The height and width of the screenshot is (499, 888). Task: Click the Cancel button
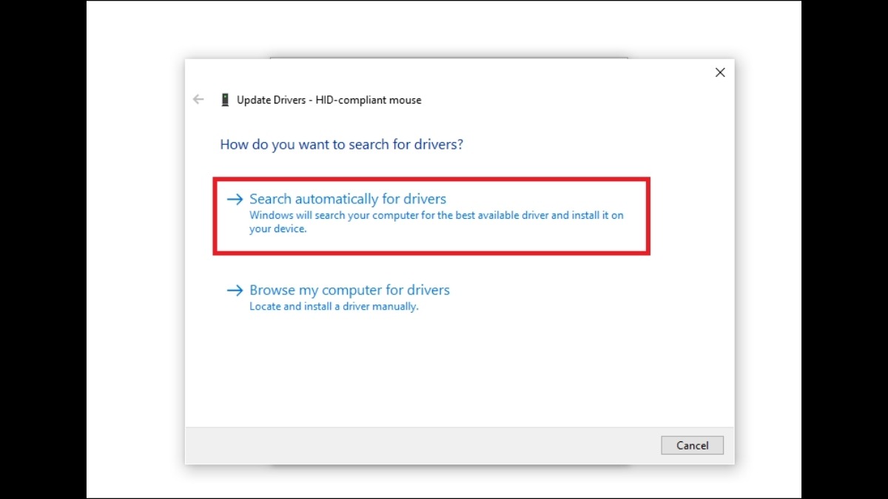(x=693, y=445)
